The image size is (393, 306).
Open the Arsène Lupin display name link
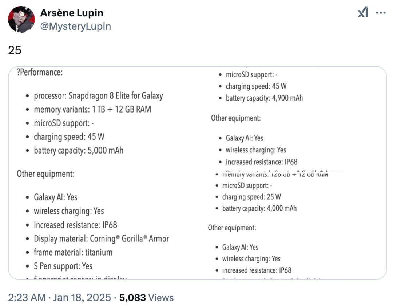coord(71,13)
